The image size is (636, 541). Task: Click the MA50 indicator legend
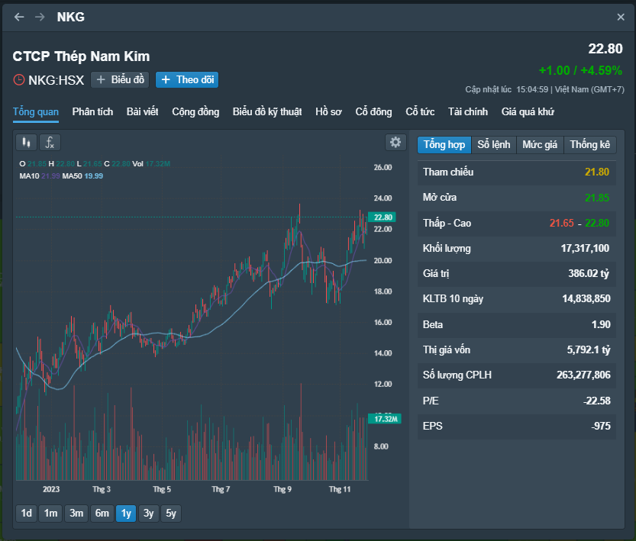[82, 176]
